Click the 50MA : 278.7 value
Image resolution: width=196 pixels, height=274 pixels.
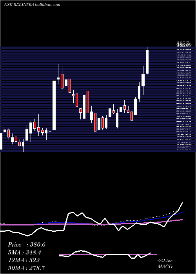(26, 268)
